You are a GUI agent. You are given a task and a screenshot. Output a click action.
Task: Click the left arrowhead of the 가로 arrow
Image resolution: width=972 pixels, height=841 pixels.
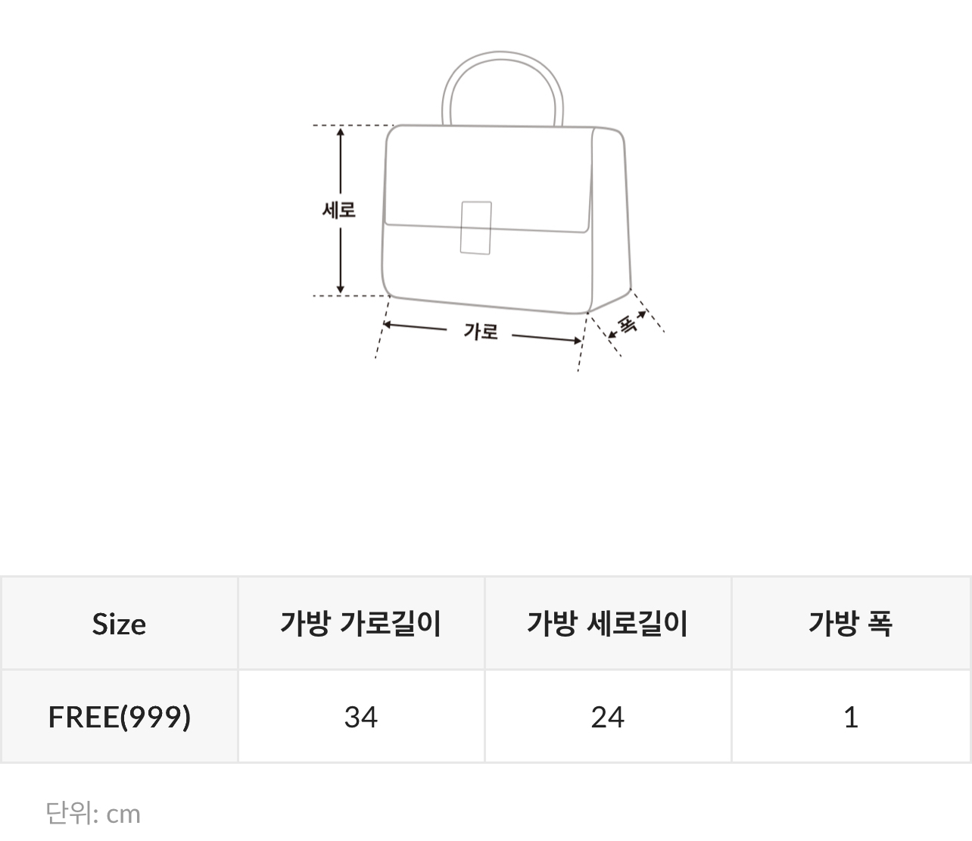[x=388, y=325]
